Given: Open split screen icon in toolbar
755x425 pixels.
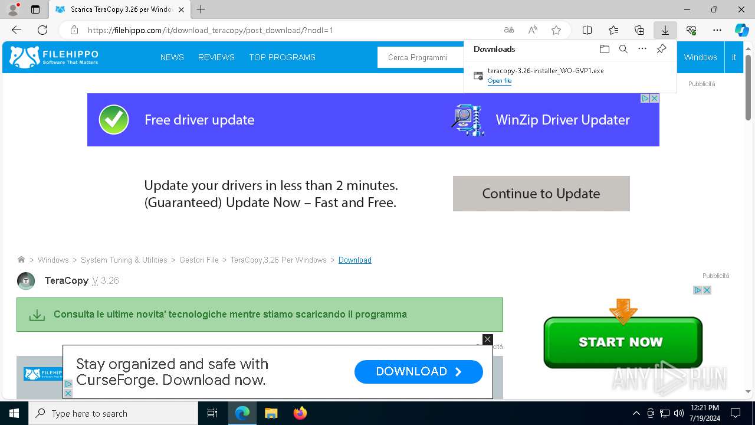Looking at the screenshot, I should coord(587,30).
